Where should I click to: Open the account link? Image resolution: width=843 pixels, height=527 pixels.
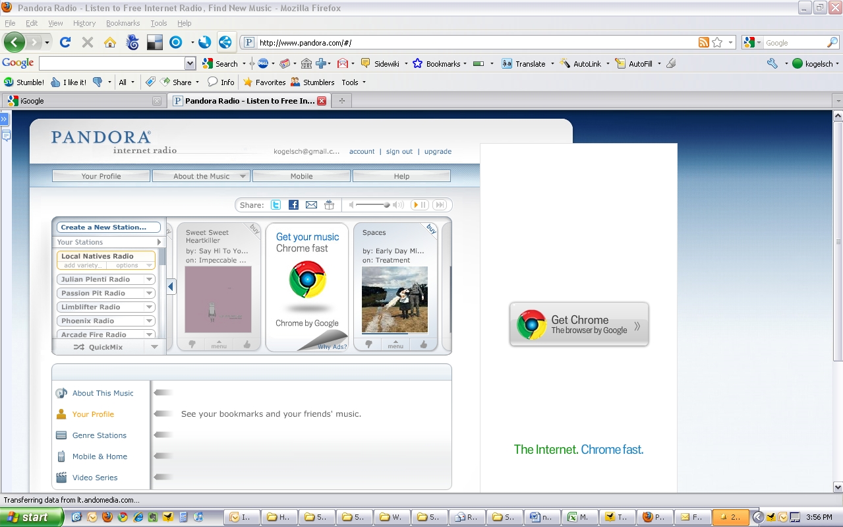tap(362, 152)
